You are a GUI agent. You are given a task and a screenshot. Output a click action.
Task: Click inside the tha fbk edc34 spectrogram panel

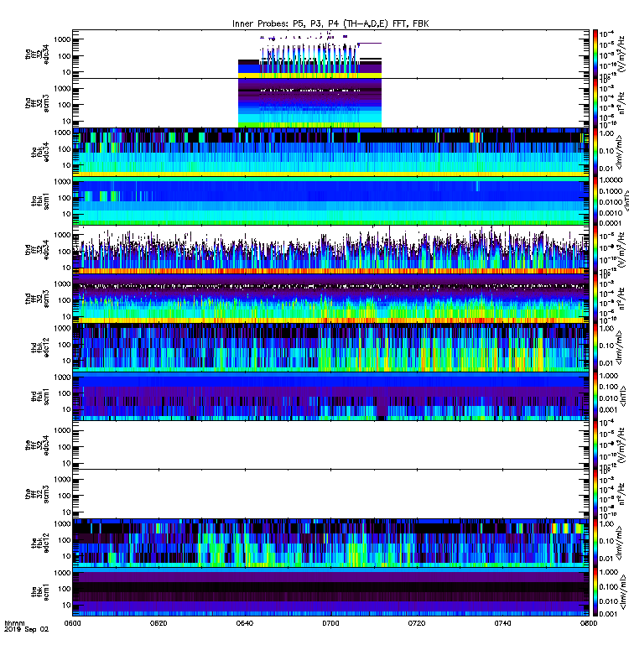pyautogui.click(x=330, y=152)
